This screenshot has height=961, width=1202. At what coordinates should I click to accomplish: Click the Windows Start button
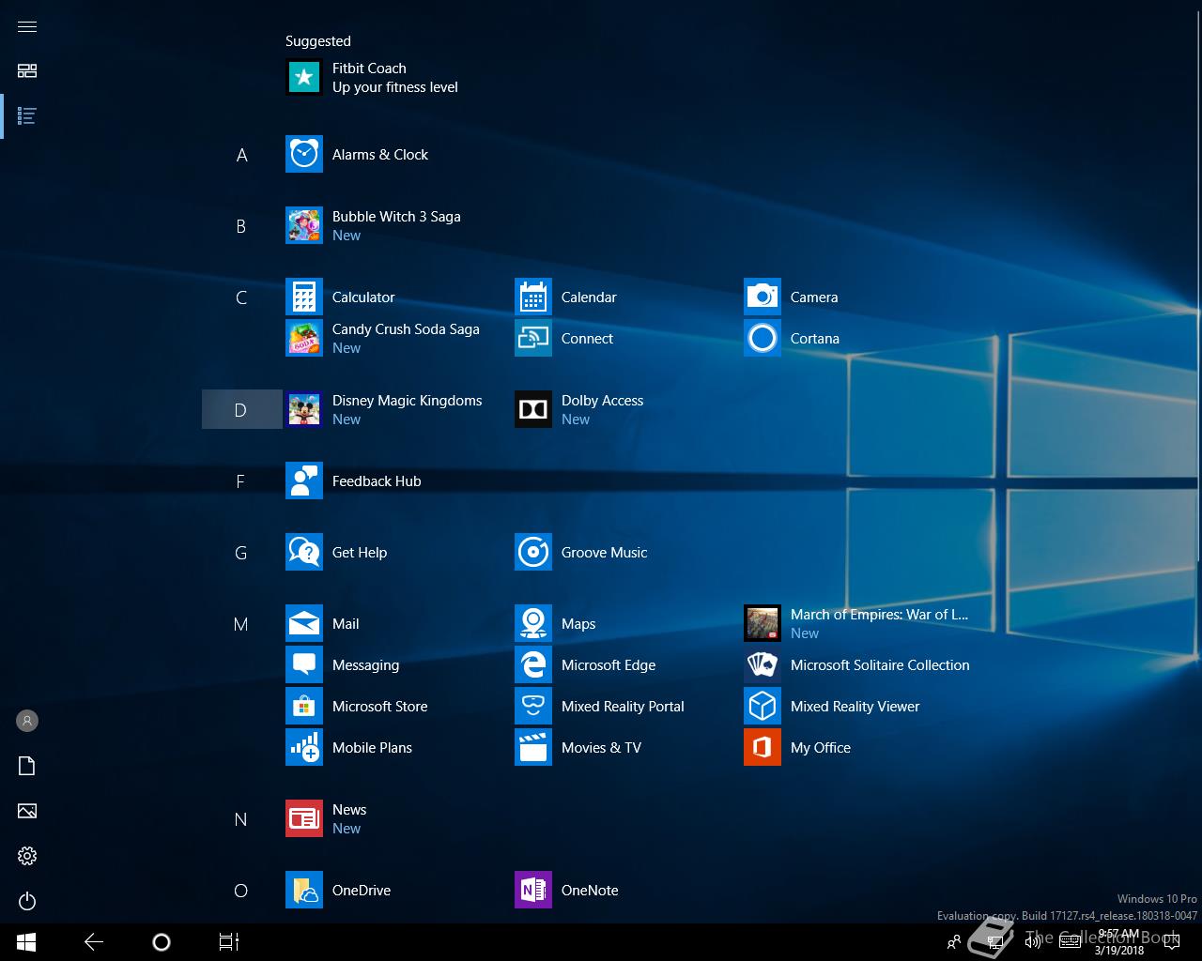[26, 942]
